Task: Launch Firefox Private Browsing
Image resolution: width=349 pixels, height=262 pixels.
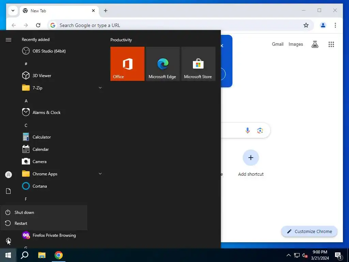Action: pos(62,235)
